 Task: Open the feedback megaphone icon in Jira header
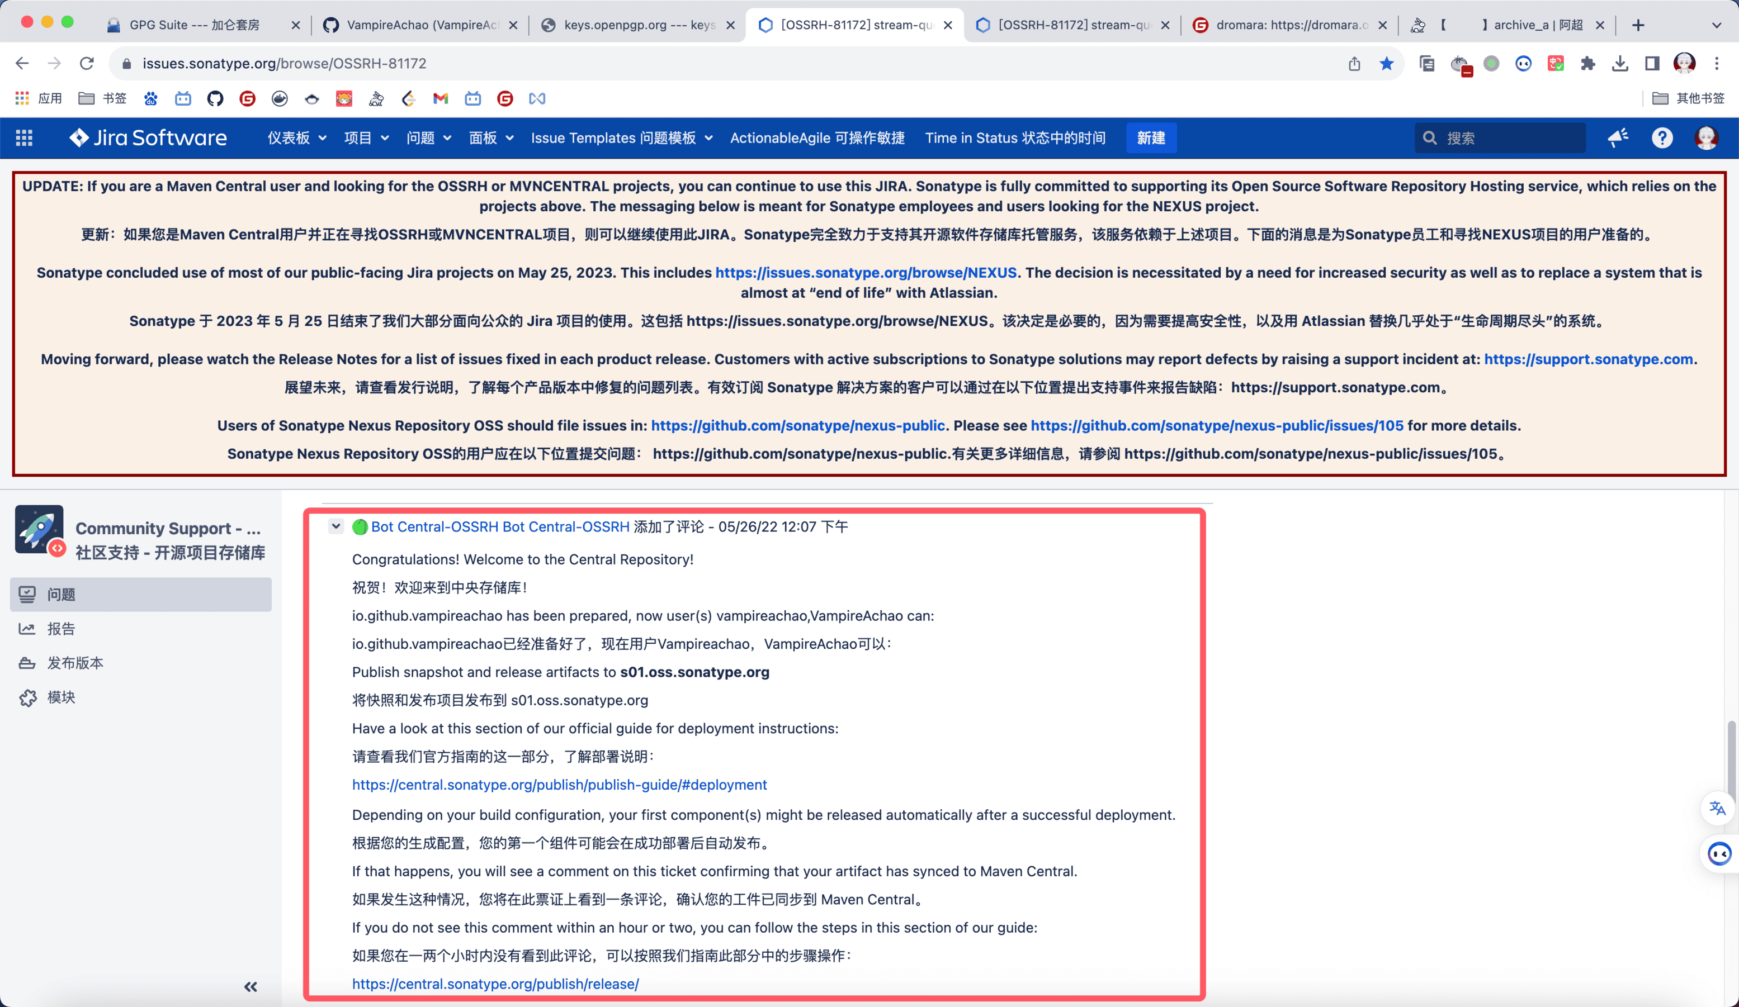[x=1618, y=138]
